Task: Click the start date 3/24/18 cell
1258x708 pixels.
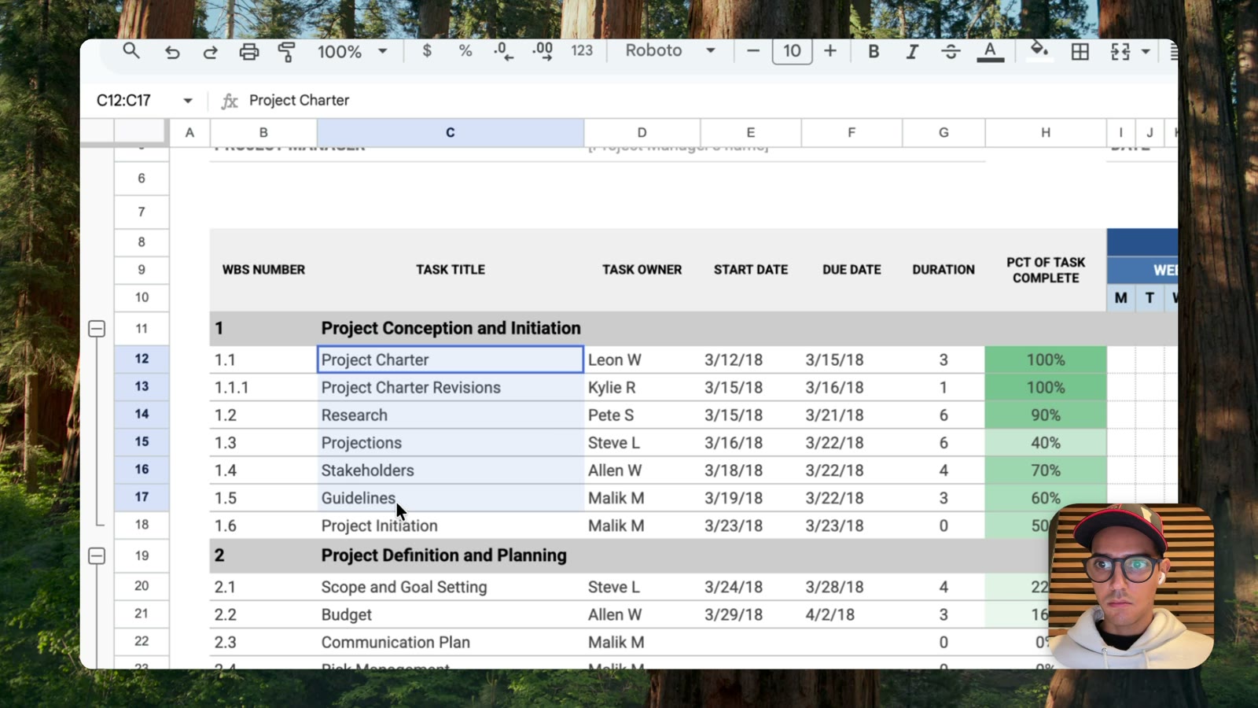Action: [x=751, y=587]
